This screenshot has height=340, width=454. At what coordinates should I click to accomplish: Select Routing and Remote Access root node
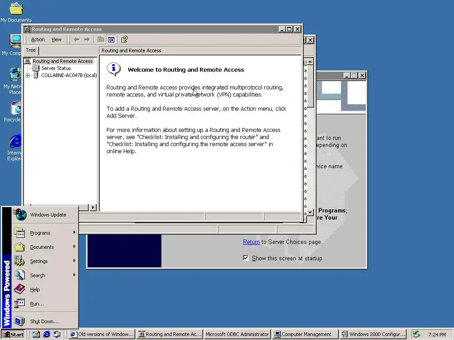coord(63,61)
